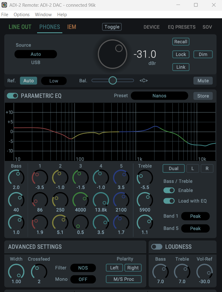Toggle the Parametric EQ switch off

[12, 96]
